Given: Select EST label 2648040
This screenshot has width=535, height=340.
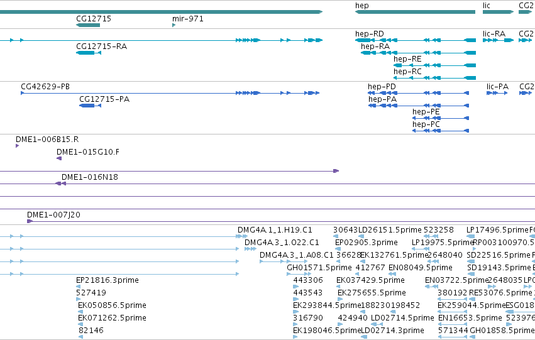Looking at the screenshot, I should click(444, 255).
